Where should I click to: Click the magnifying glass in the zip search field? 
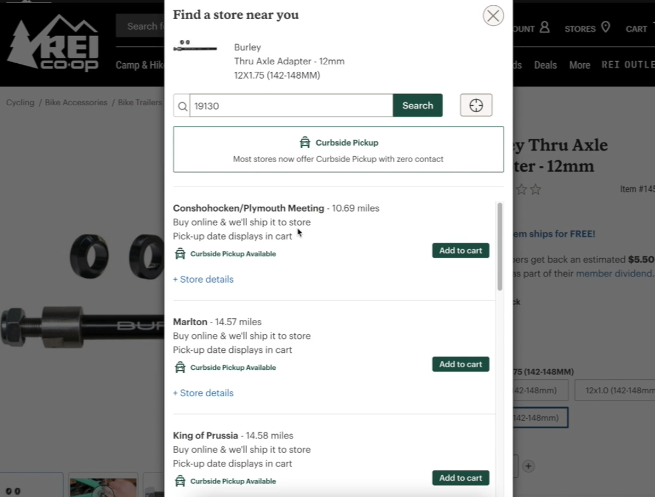pos(182,106)
